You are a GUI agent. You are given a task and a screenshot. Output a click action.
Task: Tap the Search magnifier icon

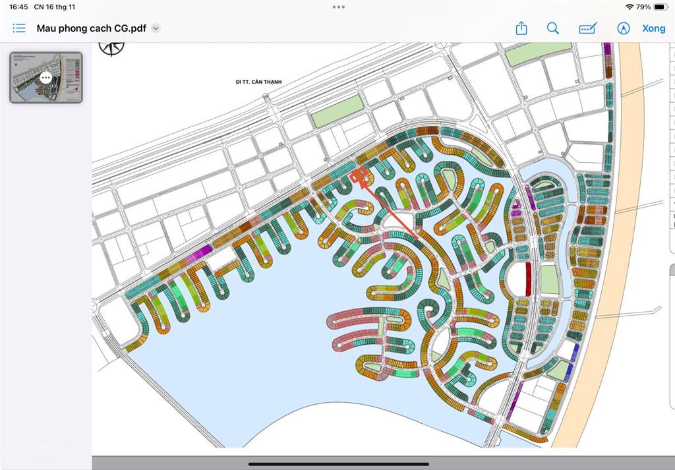click(553, 28)
